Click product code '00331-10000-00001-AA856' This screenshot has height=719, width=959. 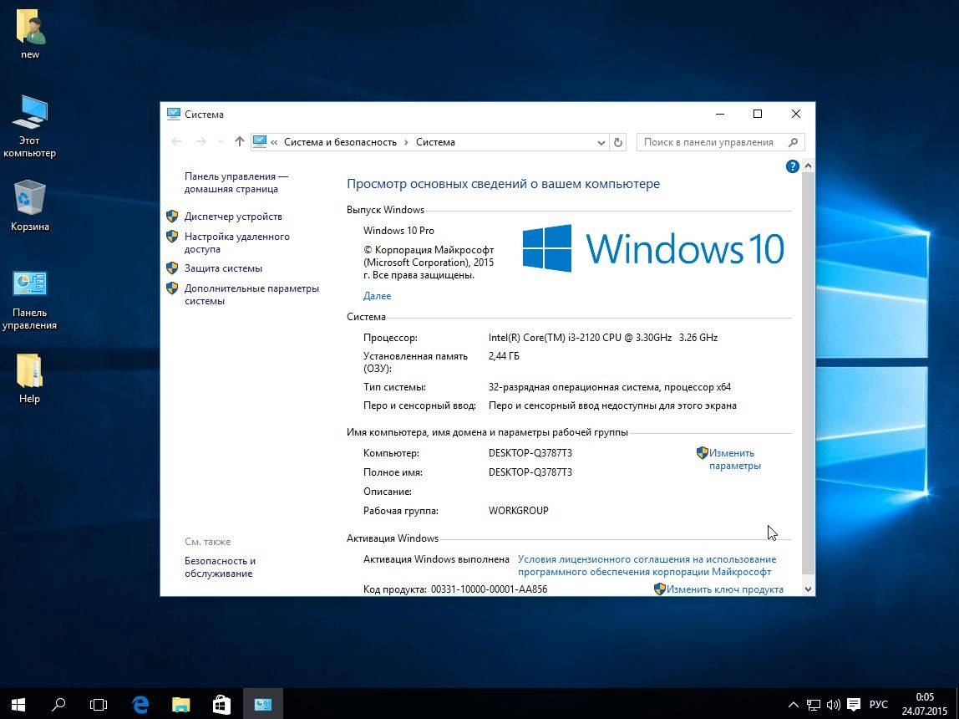490,589
